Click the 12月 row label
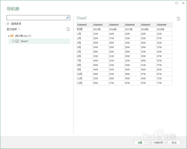 (85, 83)
